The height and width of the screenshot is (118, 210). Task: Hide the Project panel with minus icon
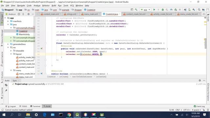pyautogui.click(x=33, y=14)
